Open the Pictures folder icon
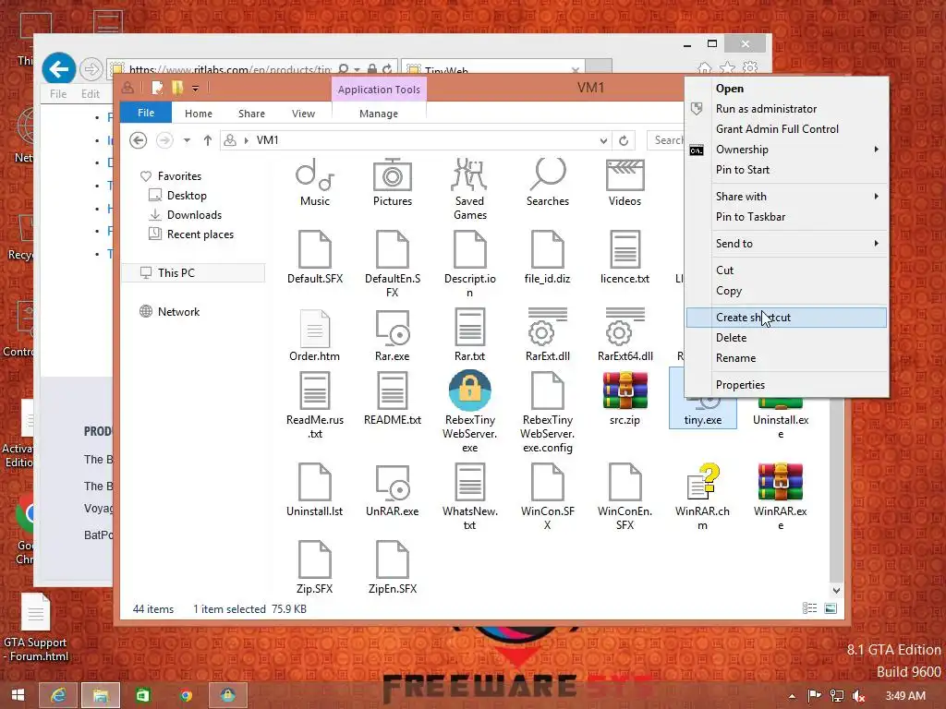The height and width of the screenshot is (709, 946). pos(392,174)
